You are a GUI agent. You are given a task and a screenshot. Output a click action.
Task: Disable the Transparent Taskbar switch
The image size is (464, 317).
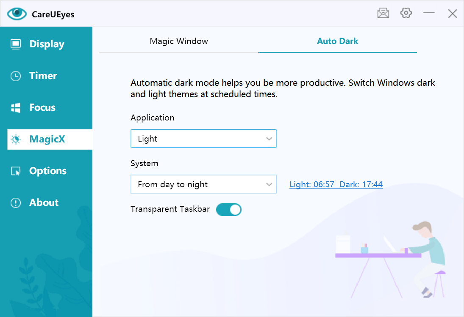229,210
